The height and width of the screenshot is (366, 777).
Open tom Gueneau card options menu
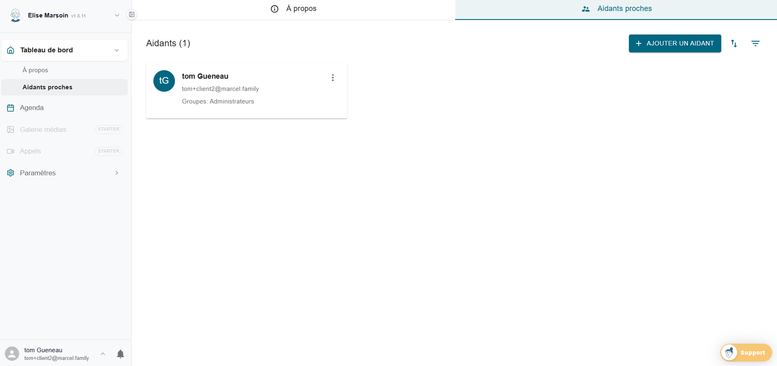[x=332, y=78]
